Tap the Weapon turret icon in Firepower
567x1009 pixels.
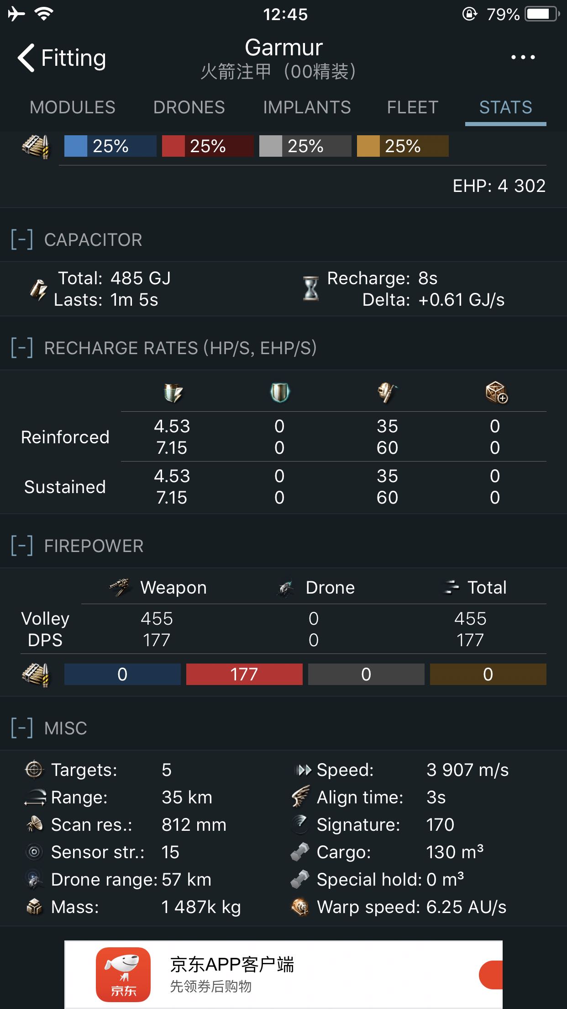pos(121,587)
